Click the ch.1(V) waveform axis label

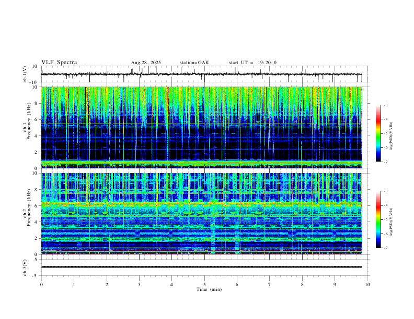25,74
